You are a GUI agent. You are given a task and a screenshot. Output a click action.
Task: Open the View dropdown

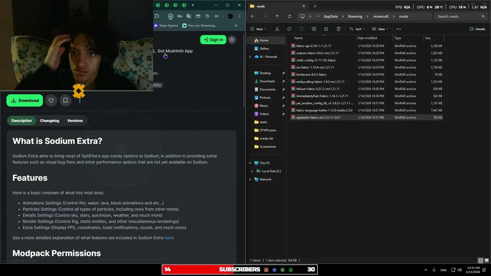380,29
